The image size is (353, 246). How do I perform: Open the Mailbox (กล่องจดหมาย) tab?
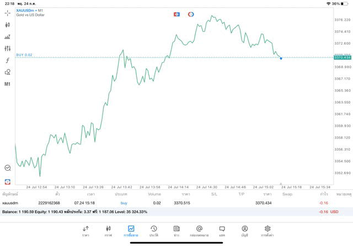coord(199,231)
